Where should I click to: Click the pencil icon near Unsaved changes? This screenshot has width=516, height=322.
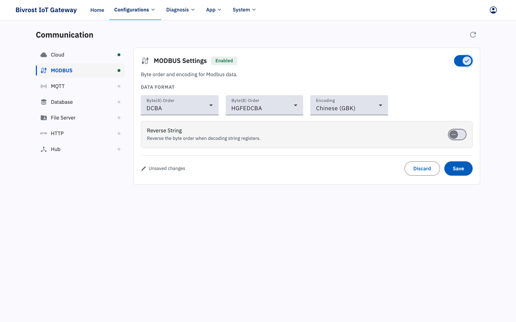click(x=144, y=169)
